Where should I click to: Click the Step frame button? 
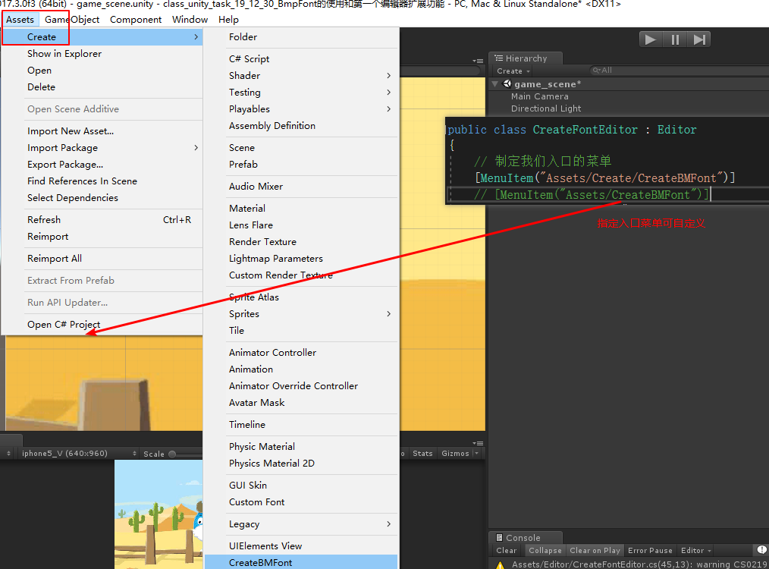699,39
